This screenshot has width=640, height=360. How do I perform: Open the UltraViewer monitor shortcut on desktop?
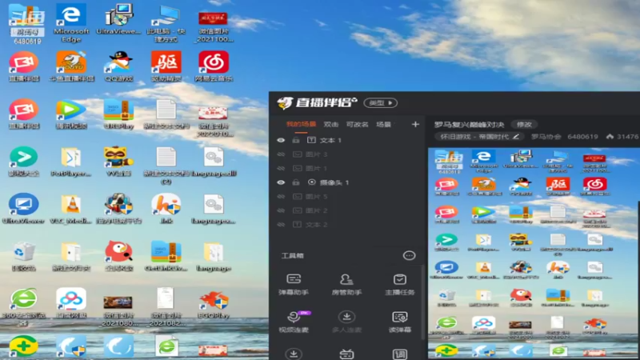(23, 209)
